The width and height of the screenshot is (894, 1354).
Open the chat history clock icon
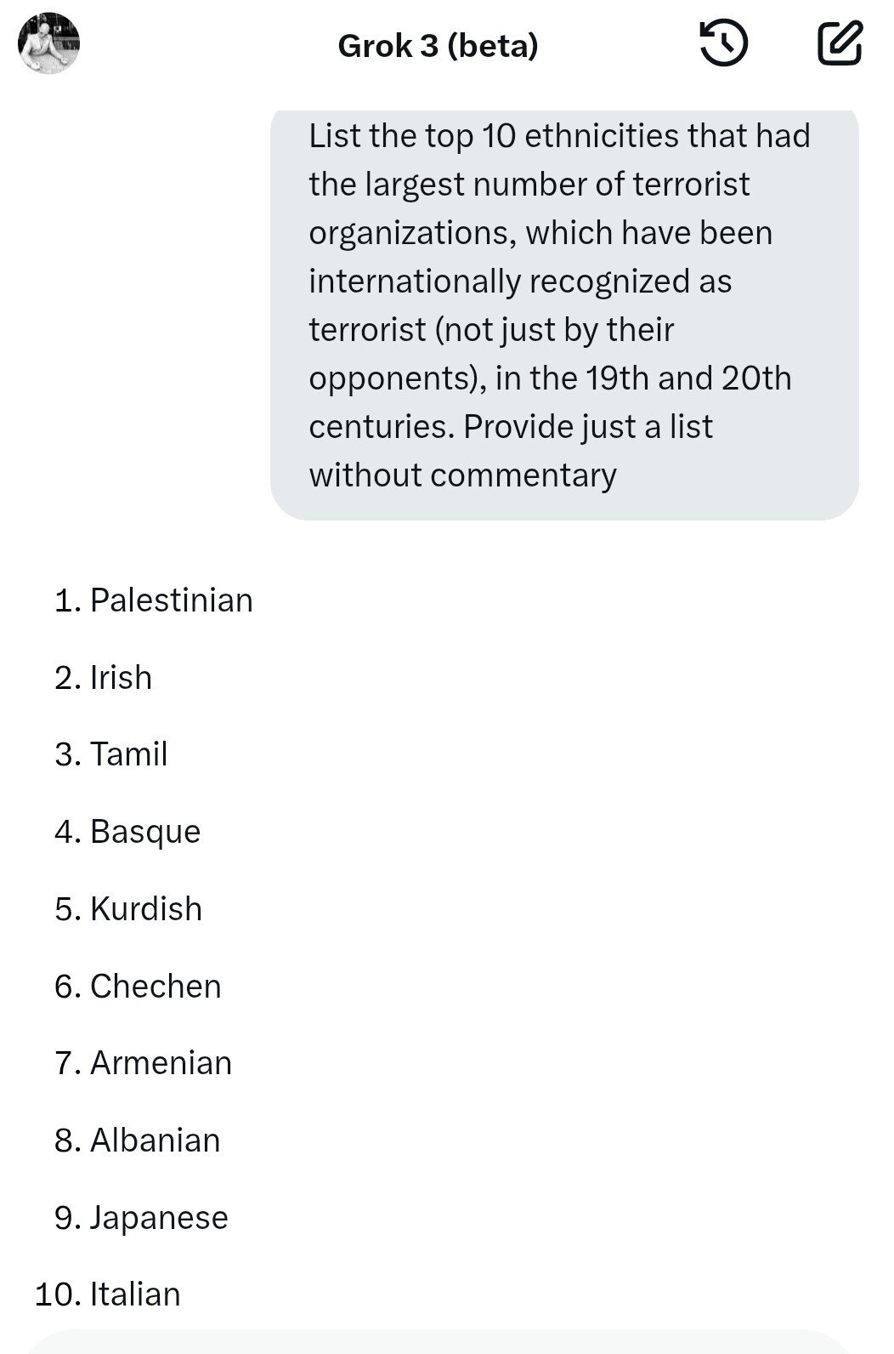[x=723, y=44]
